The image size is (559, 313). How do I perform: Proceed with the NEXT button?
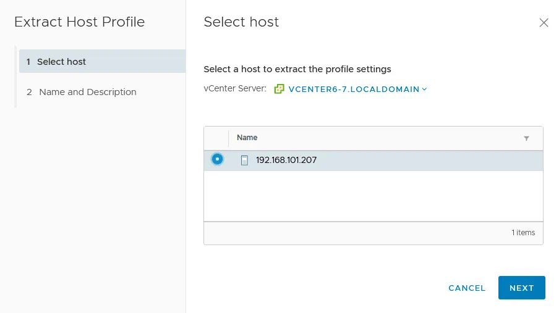(x=521, y=288)
